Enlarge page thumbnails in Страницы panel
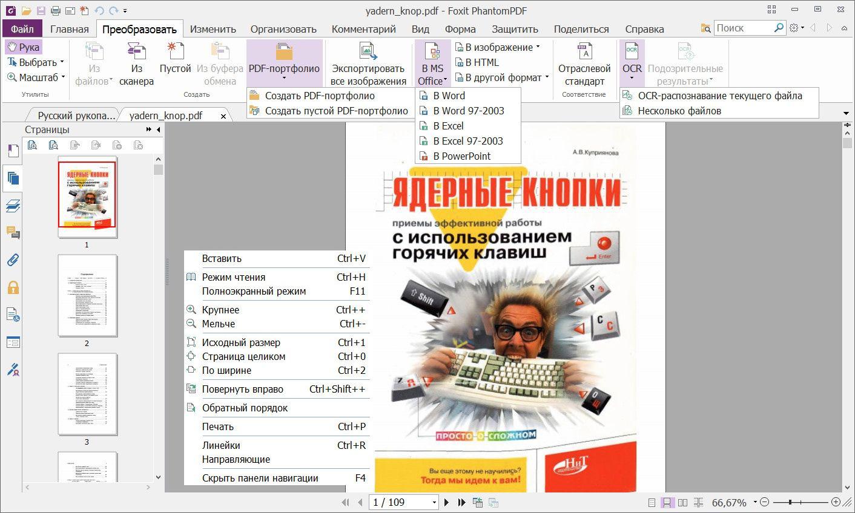 tap(32, 145)
